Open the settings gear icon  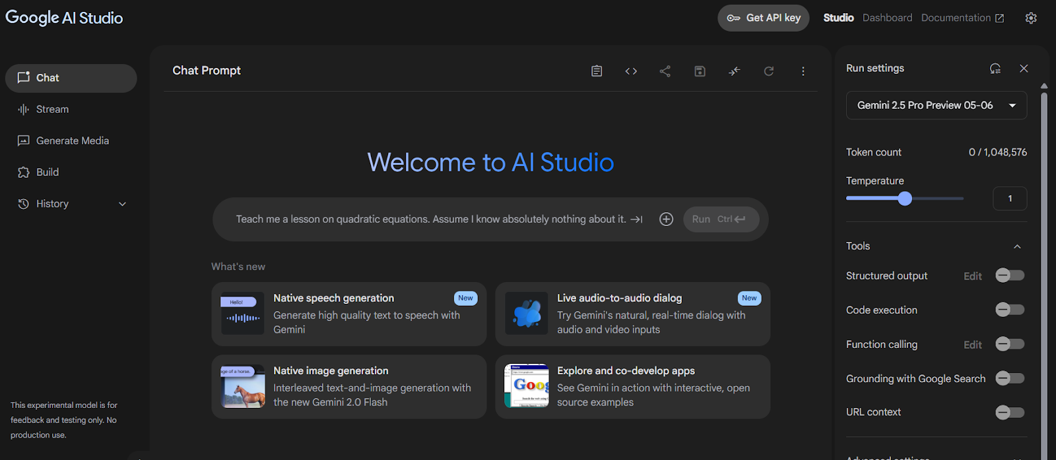pos(1031,18)
